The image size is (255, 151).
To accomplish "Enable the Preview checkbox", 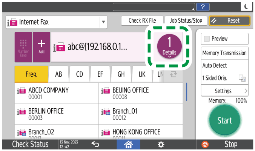I will point(207,39).
